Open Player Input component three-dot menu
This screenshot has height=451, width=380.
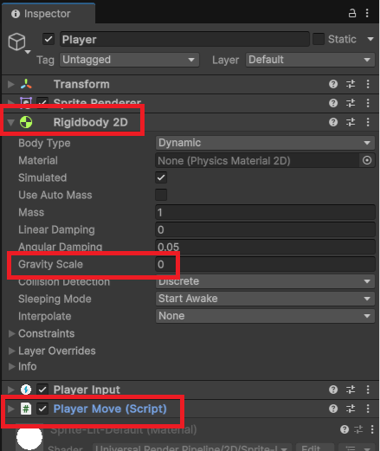[x=368, y=390]
